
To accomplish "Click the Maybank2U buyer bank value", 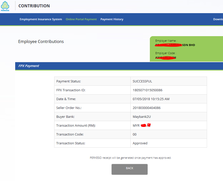I will point(142,117).
